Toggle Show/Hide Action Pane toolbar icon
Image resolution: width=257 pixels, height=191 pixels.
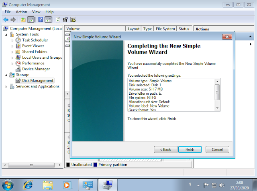click(48, 20)
